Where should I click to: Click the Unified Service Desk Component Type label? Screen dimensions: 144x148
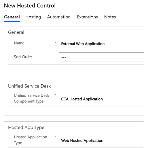click(31, 98)
